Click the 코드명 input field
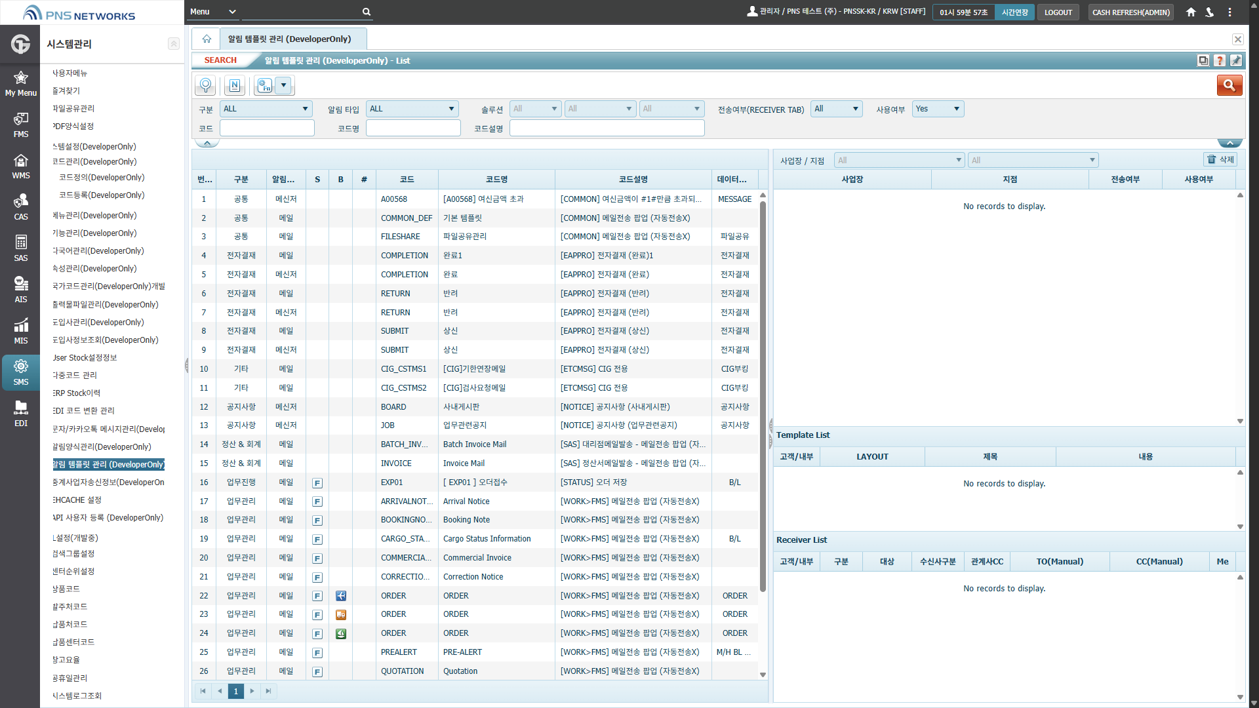 tap(413, 128)
